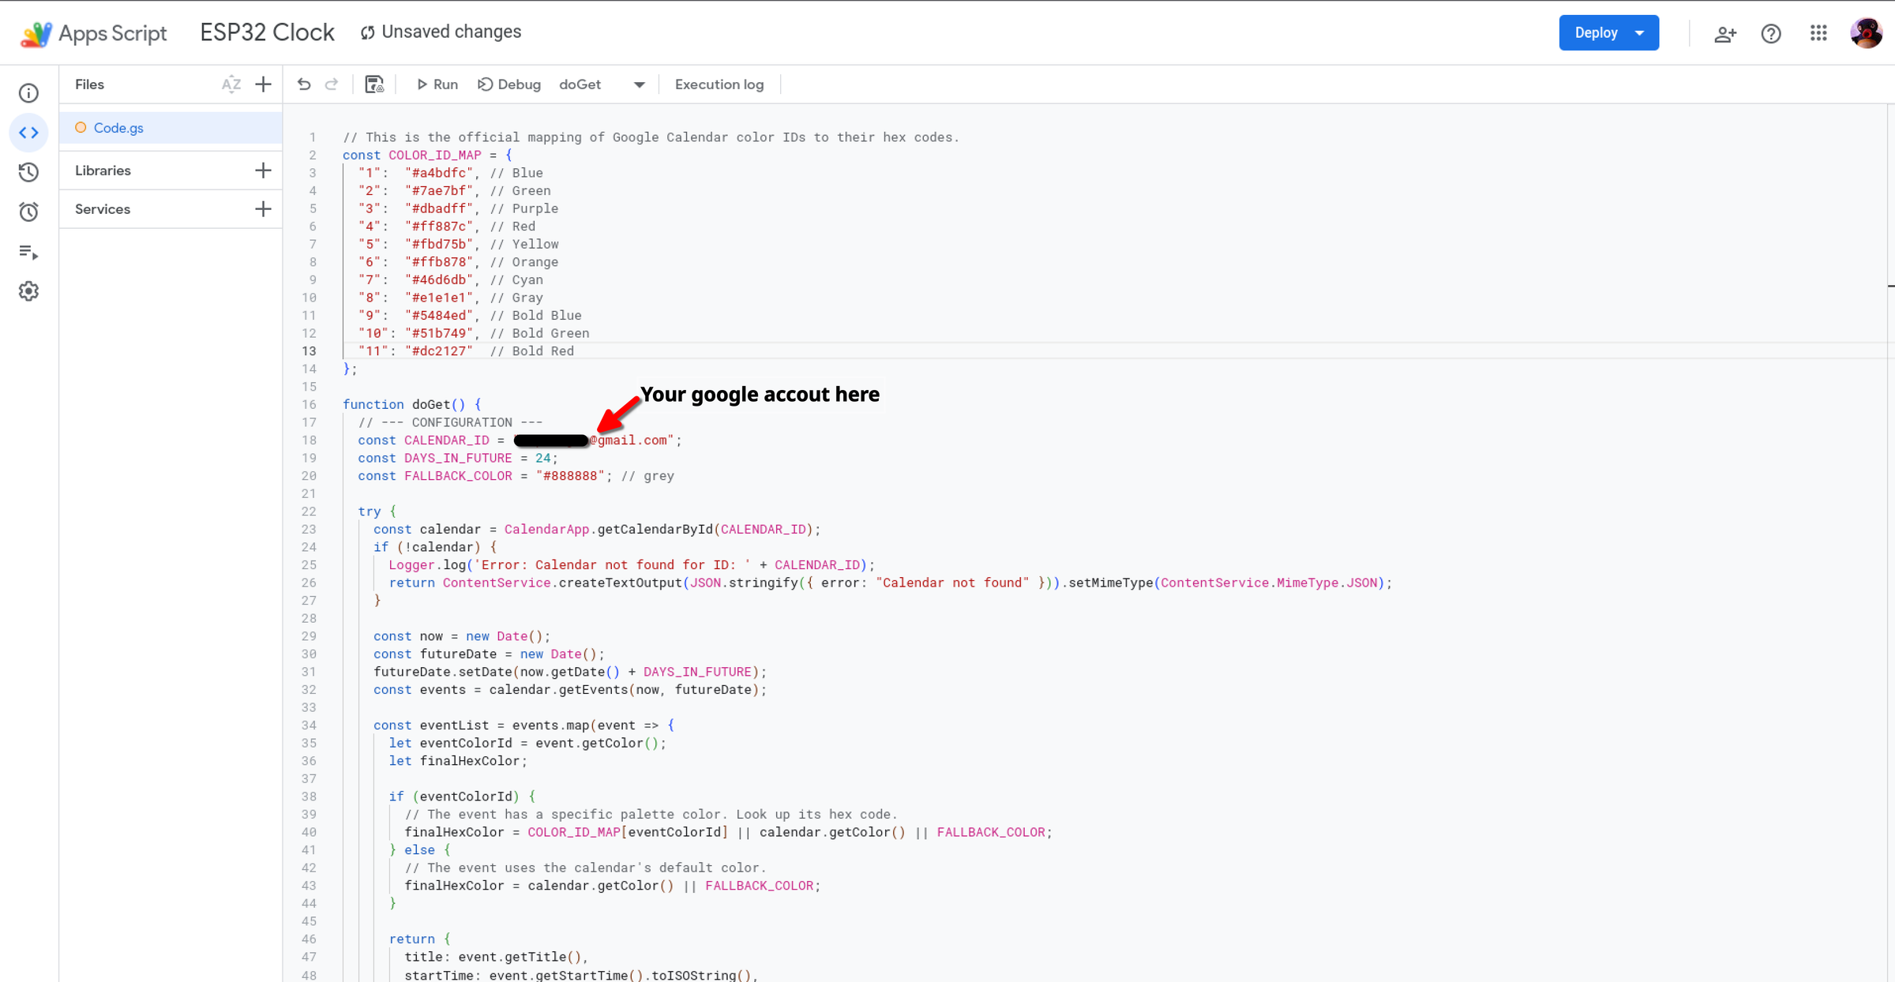Image resolution: width=1895 pixels, height=982 pixels.
Task: Open the Project Settings gear in sidebar
Action: (x=28, y=290)
